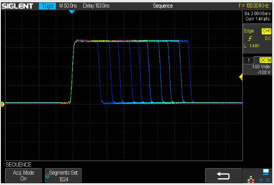274x185 pixels.
Task: Select the channel 1 tab
Action: pos(248,60)
